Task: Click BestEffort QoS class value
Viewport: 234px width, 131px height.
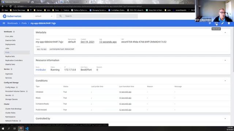Action: click(x=86, y=70)
